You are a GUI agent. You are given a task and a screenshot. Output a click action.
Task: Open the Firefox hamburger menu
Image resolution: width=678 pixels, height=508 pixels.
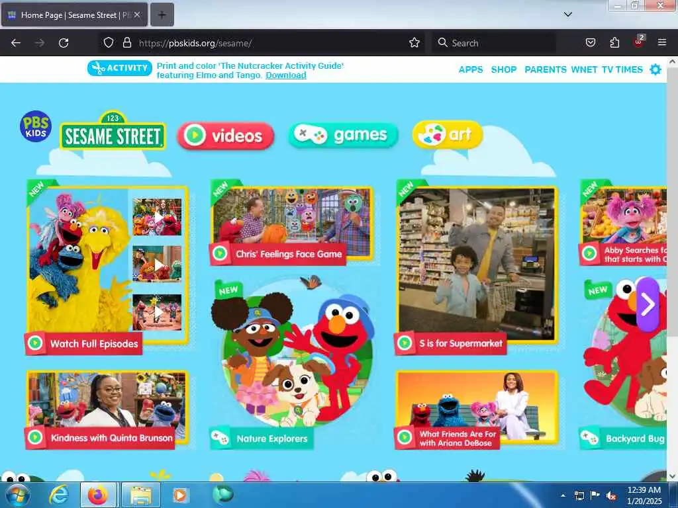661,43
